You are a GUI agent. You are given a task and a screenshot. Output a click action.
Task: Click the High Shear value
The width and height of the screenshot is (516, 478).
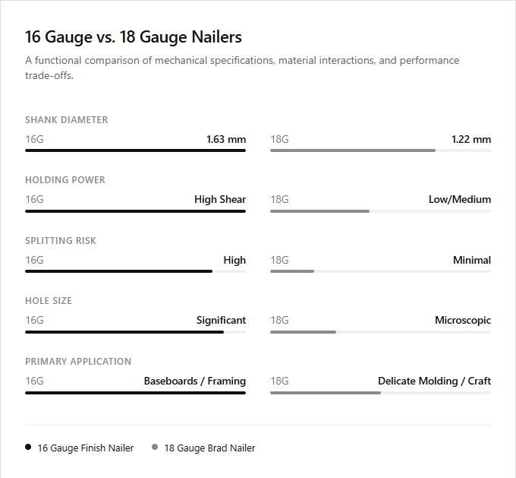tap(220, 199)
